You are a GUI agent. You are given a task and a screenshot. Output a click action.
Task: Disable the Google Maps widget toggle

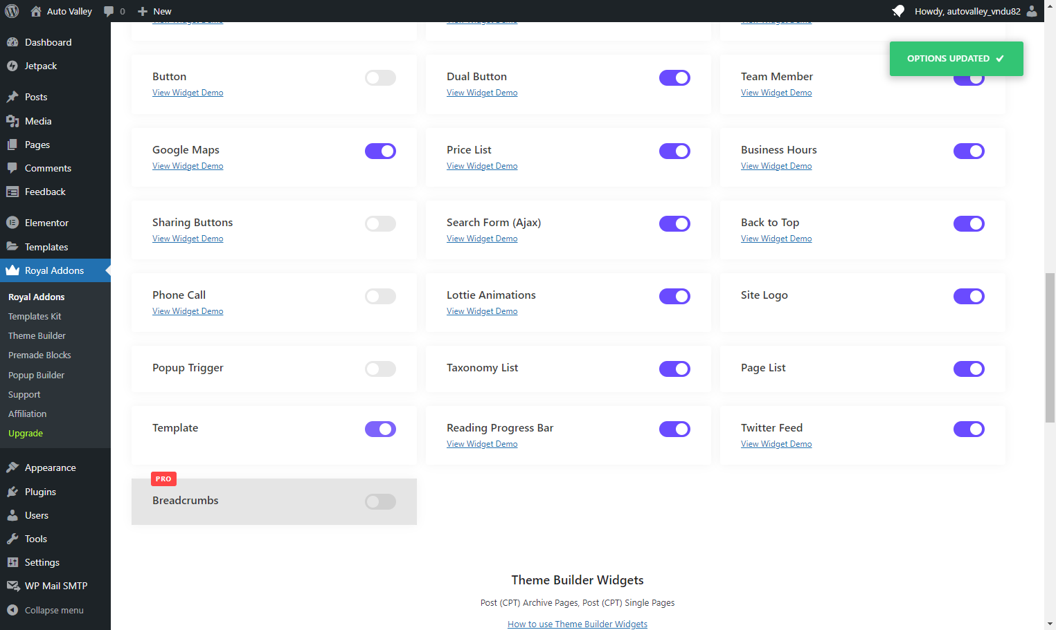(380, 151)
